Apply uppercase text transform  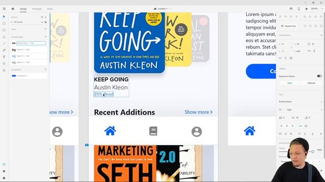pos(280,134)
